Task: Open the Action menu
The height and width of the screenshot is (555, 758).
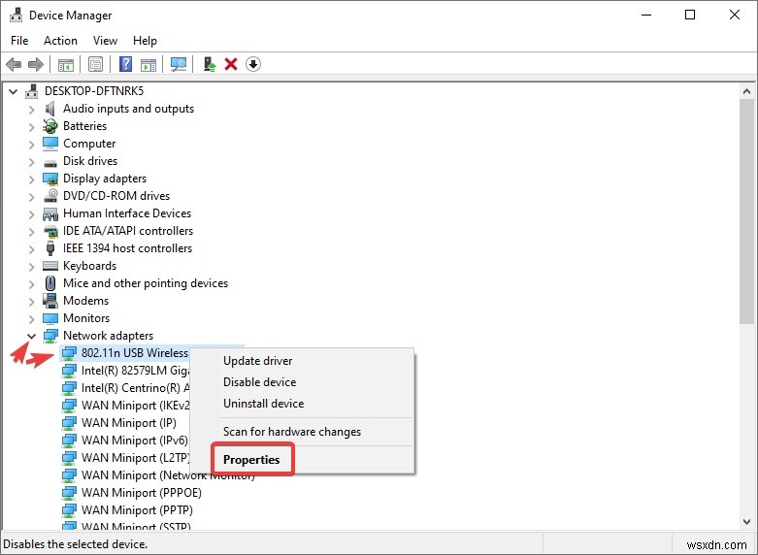Action: point(60,41)
